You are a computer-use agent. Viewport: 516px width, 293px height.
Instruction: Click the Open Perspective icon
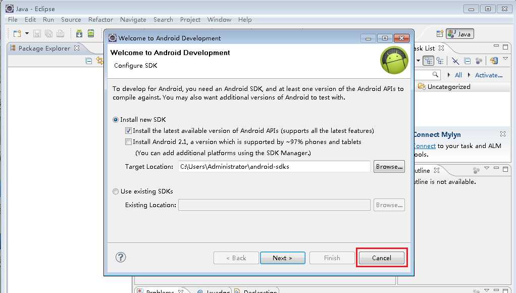point(440,33)
